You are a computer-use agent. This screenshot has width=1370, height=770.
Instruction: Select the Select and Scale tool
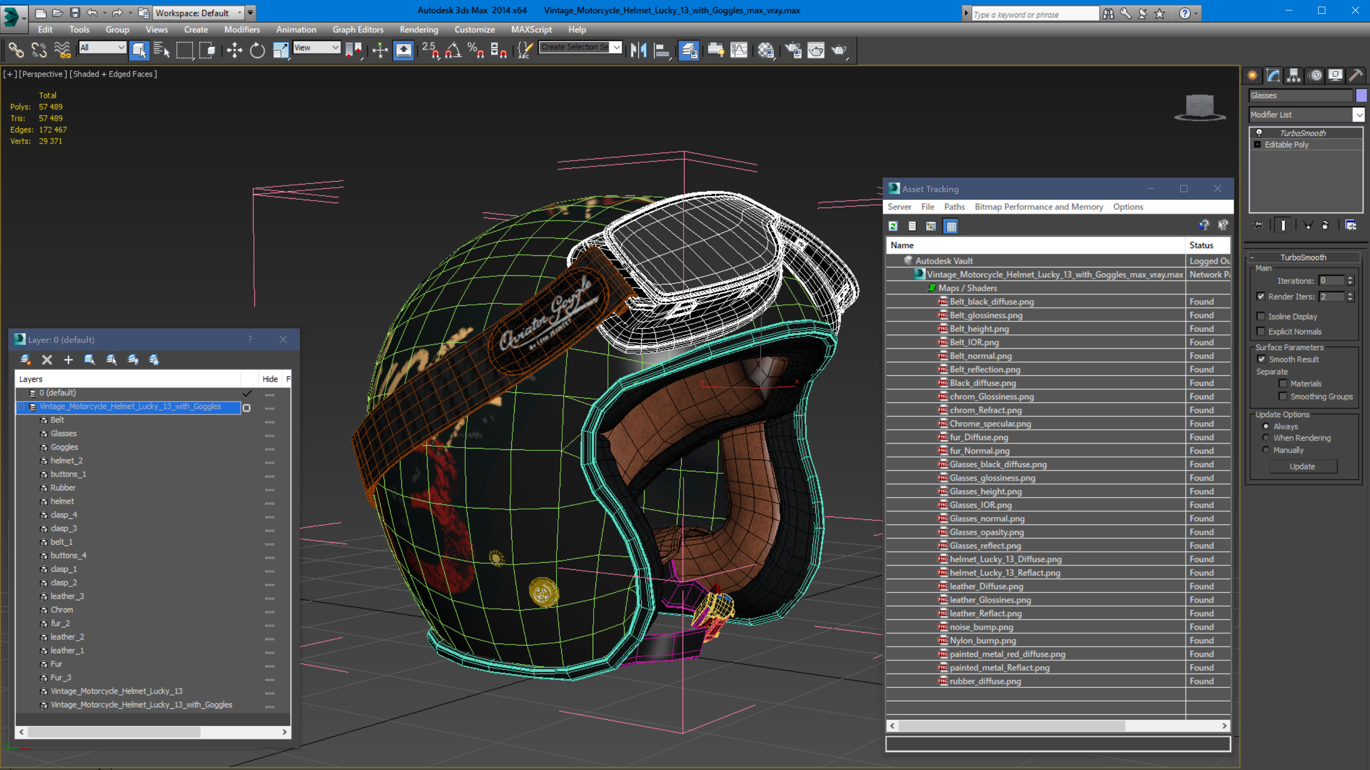point(280,50)
